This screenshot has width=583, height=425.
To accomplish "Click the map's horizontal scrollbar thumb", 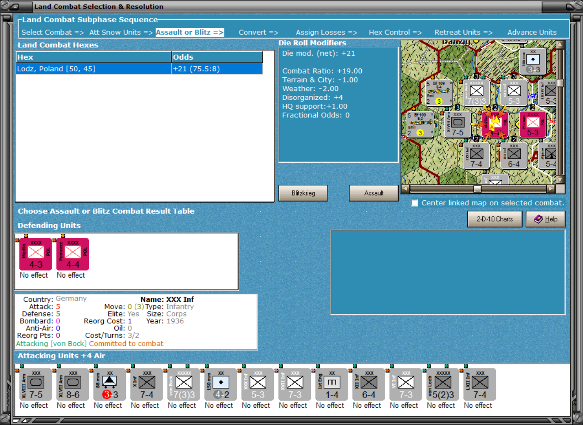I will [x=477, y=189].
